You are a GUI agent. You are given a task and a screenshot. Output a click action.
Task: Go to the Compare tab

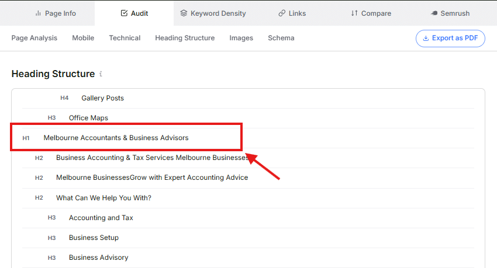coord(371,13)
